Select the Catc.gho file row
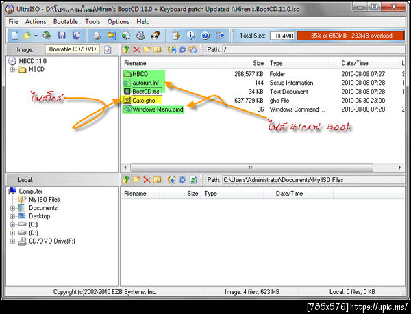This screenshot has height=314, width=411. [263, 101]
